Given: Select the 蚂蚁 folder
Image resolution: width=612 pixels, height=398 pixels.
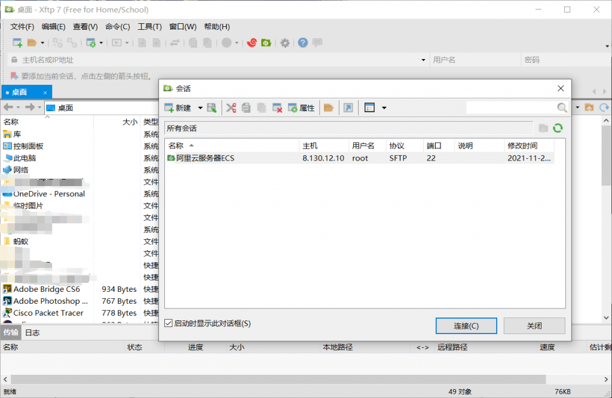Looking at the screenshot, I should [16, 241].
